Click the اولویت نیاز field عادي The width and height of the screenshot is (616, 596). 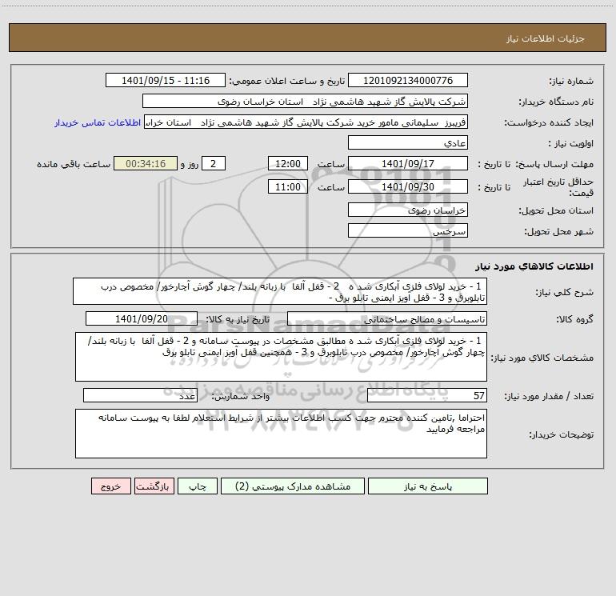click(x=408, y=143)
